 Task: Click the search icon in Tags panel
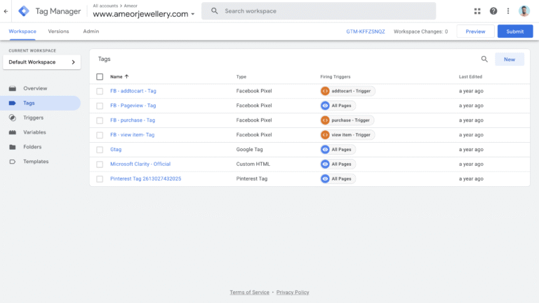click(x=484, y=59)
